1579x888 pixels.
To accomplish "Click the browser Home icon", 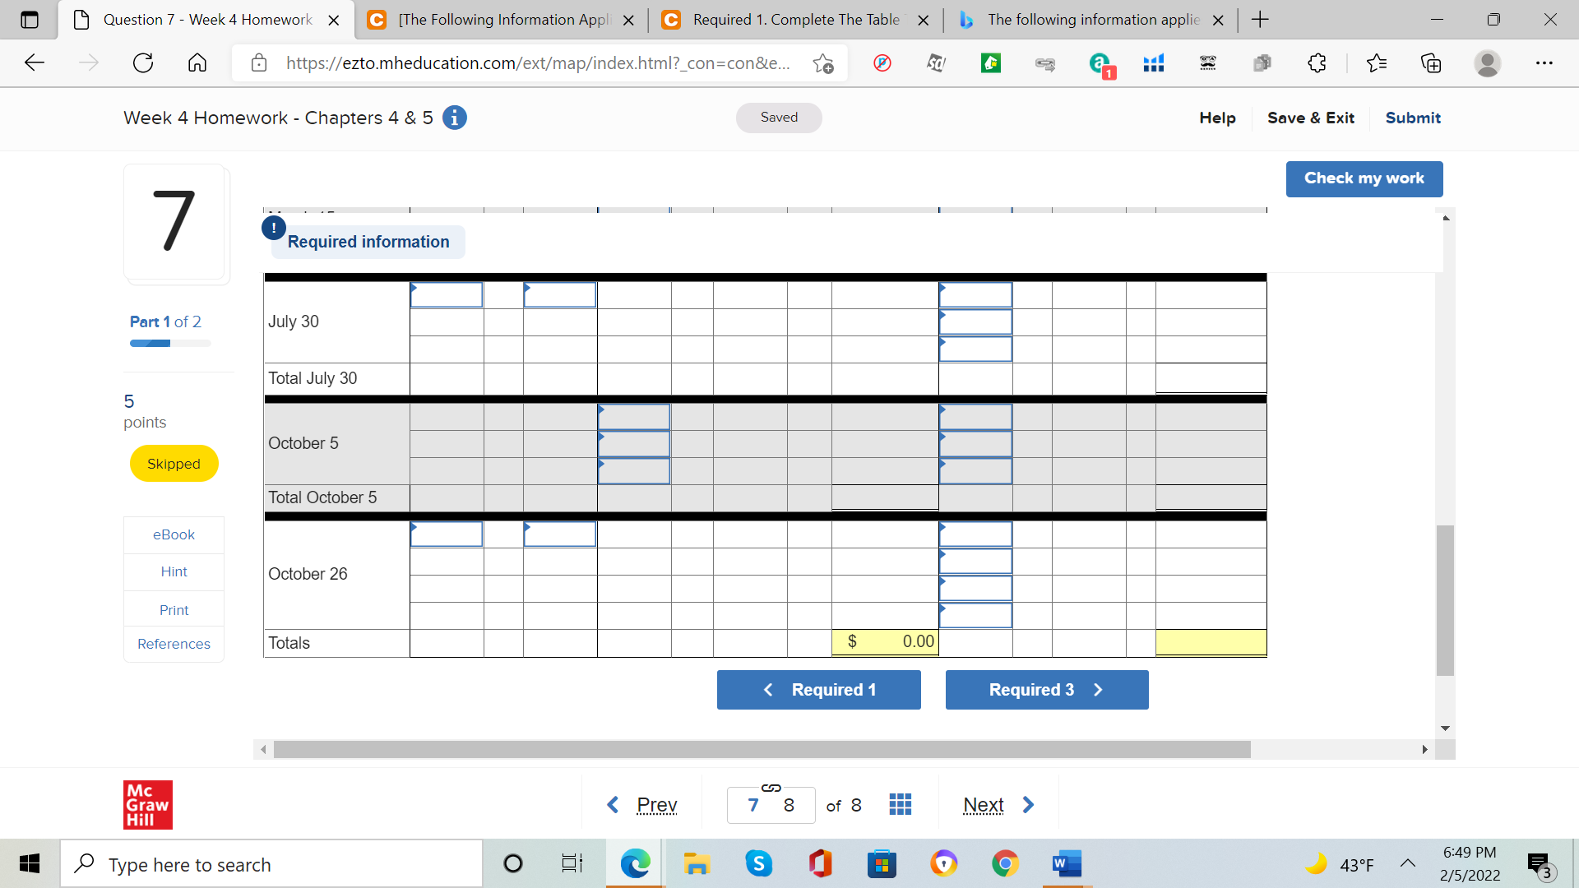I will (197, 63).
